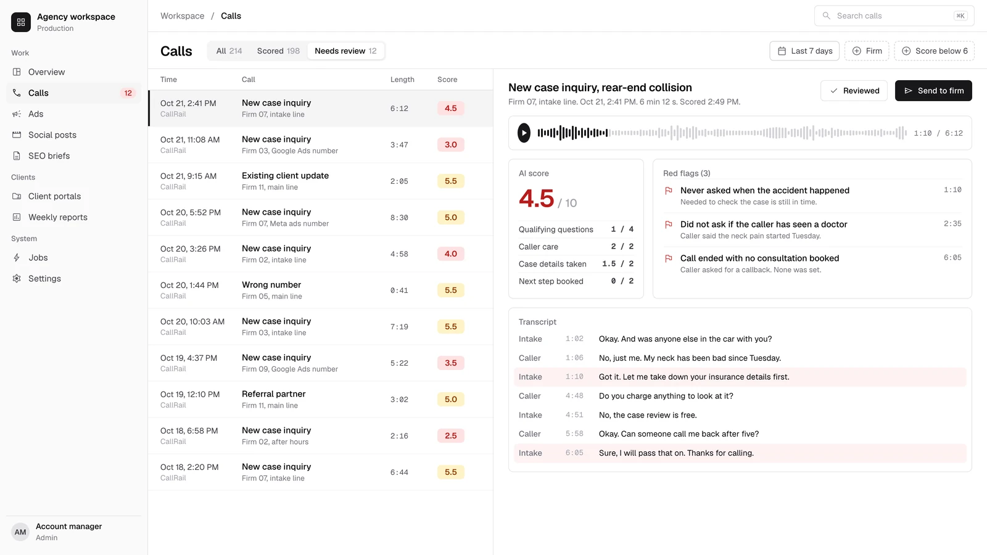The width and height of the screenshot is (987, 555).
Task: Select the Needs review 12 tab
Action: (x=345, y=51)
